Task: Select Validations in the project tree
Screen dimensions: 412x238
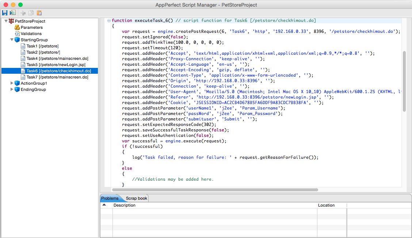Action: 31,34
